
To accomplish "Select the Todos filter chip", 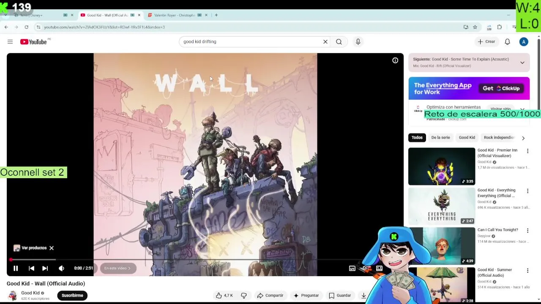I will click(417, 138).
